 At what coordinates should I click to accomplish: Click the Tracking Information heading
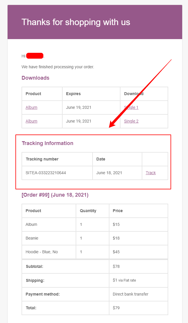point(47,143)
